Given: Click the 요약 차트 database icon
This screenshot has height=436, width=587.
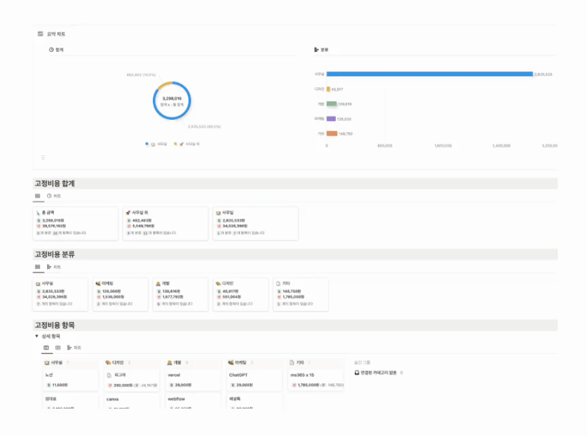Looking at the screenshot, I should pos(40,33).
